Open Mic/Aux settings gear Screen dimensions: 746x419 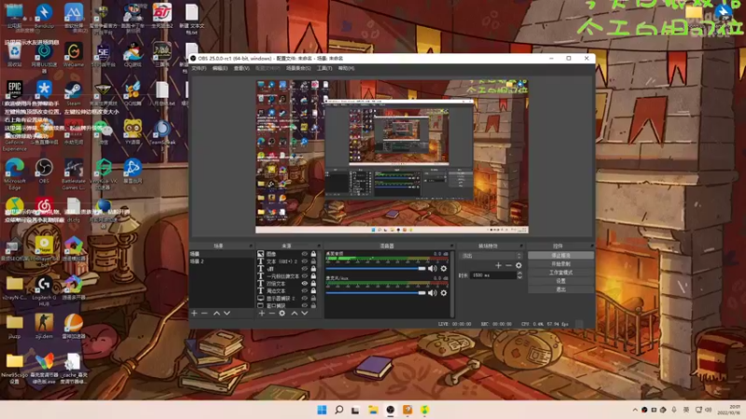click(444, 293)
